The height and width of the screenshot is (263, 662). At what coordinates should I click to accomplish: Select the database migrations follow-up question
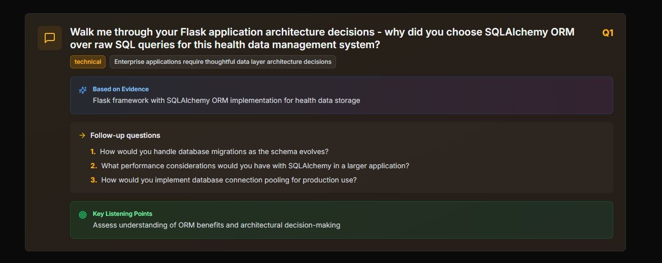click(x=214, y=152)
